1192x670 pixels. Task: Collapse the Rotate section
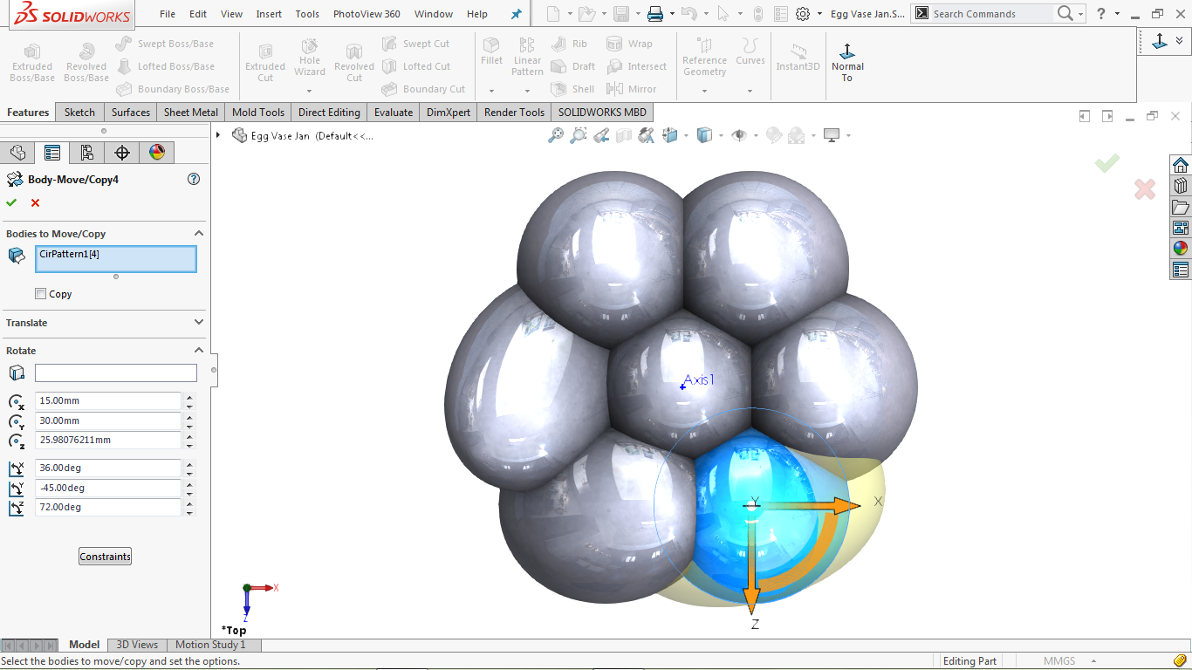coord(199,350)
